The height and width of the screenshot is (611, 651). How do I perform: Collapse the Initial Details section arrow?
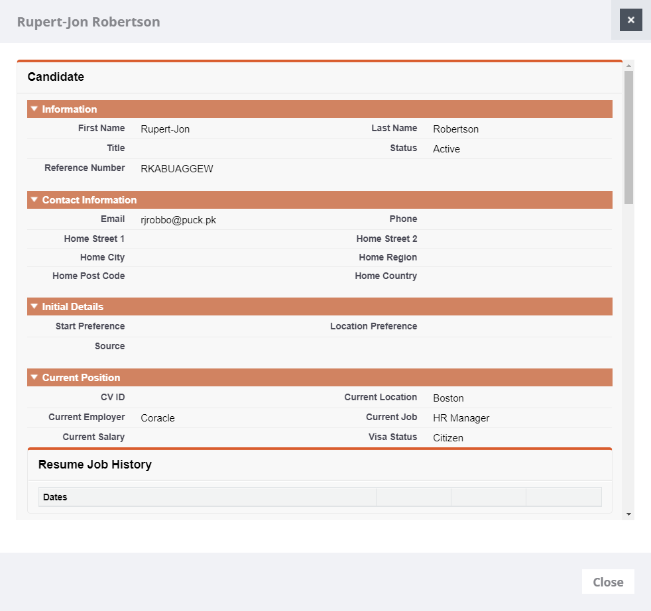34,306
